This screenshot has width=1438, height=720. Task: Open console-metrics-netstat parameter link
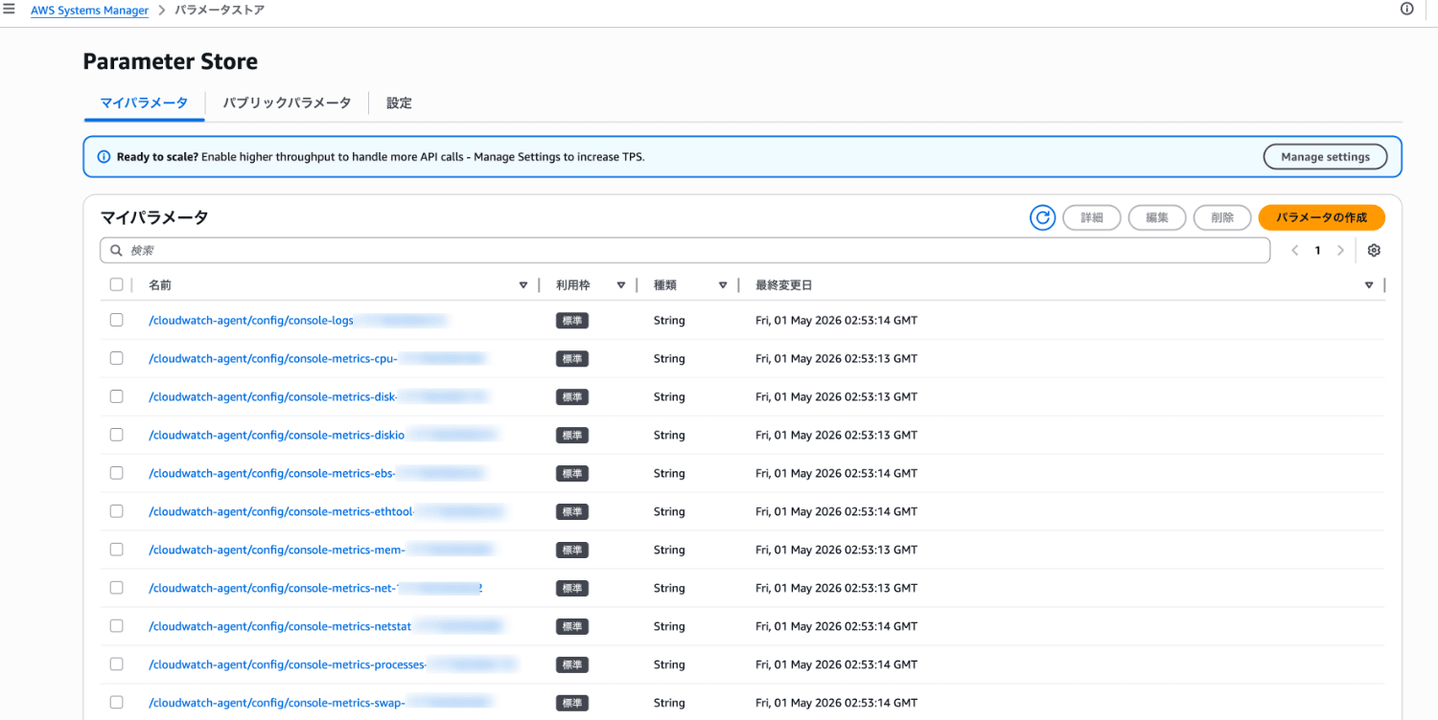click(326, 626)
